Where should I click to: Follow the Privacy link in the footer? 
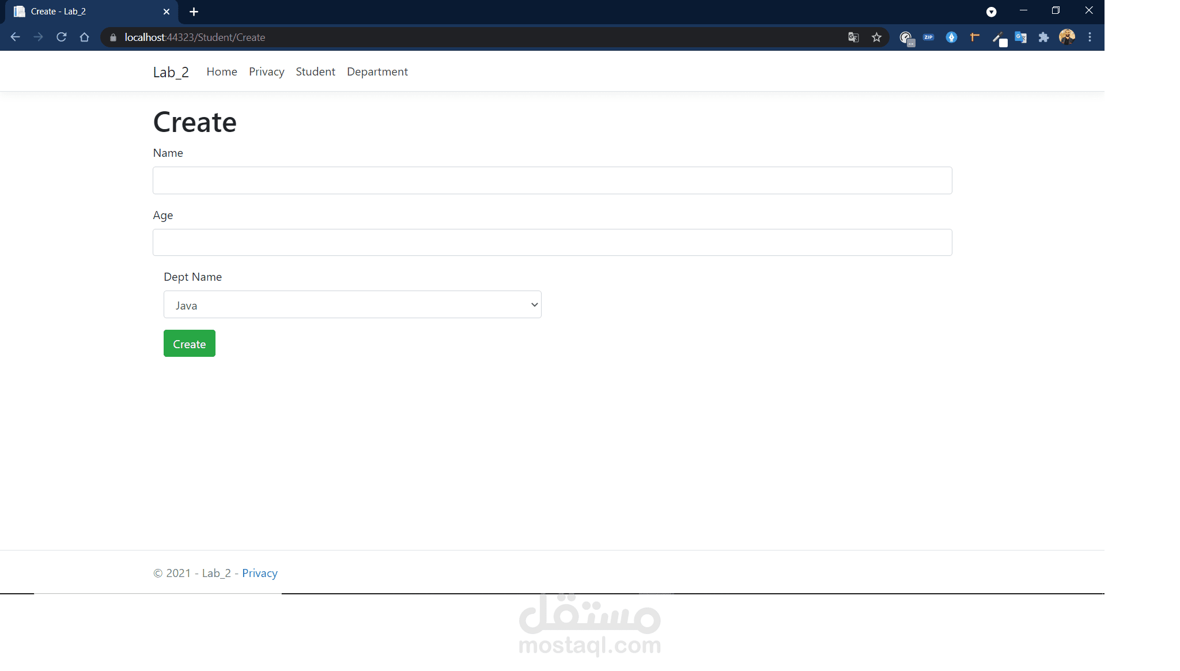click(259, 573)
